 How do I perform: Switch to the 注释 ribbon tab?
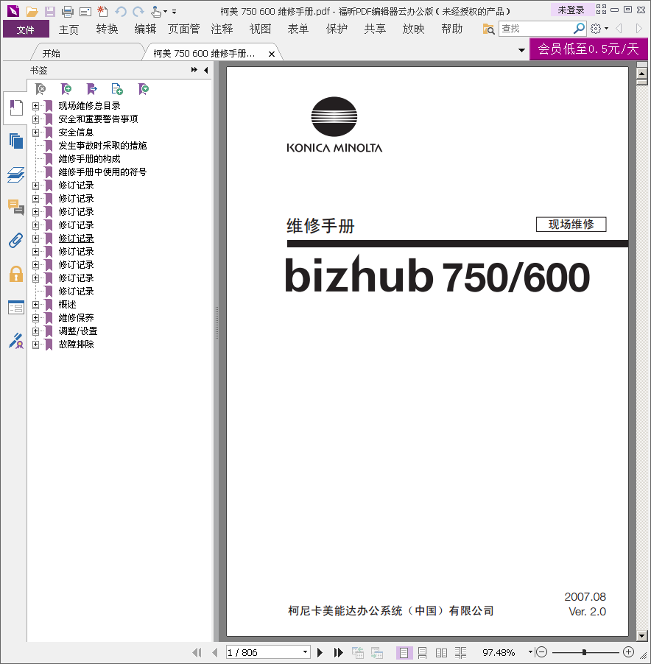(x=222, y=29)
